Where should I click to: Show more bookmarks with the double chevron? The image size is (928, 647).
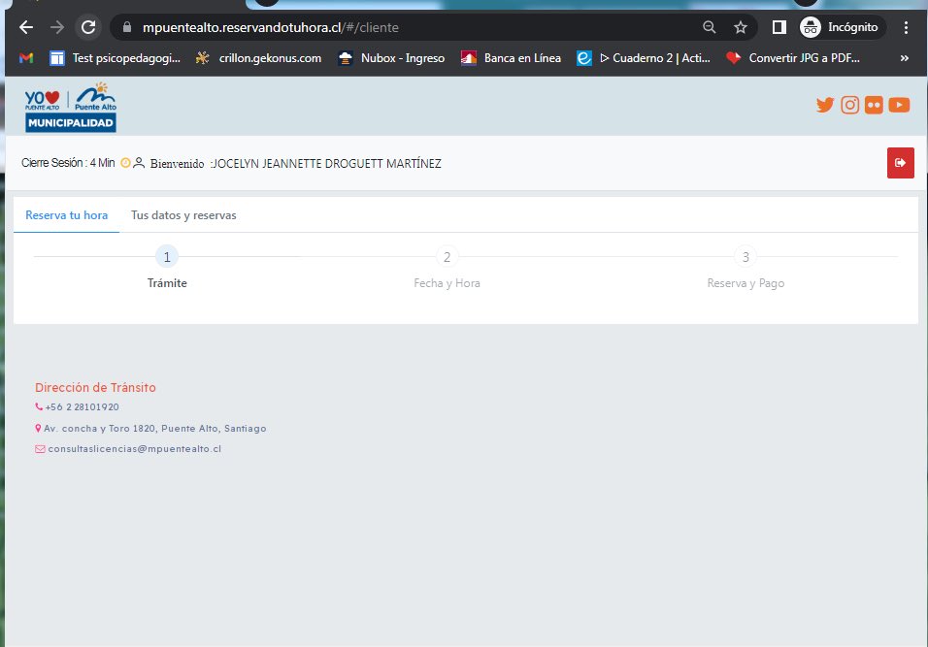coord(905,58)
